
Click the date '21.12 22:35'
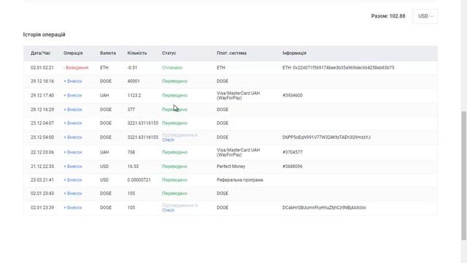(x=42, y=167)
